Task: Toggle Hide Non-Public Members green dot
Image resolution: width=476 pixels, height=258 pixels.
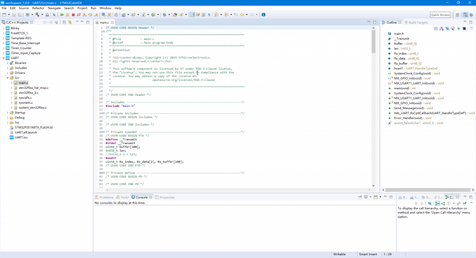Action: pyautogui.click(x=459, y=28)
